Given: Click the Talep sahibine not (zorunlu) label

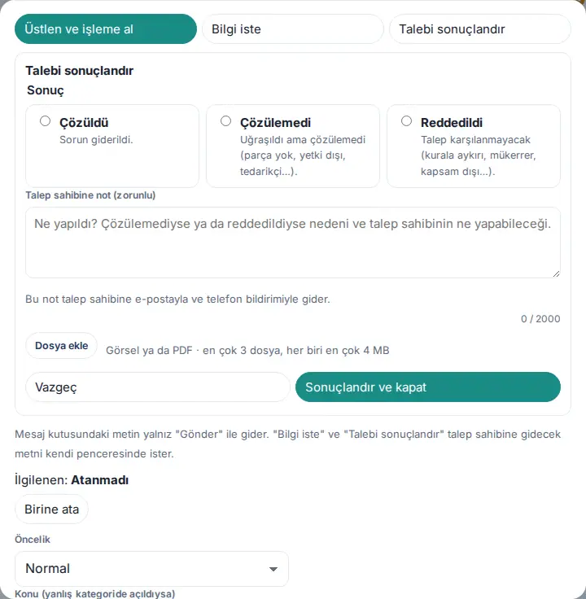Looking at the screenshot, I should pos(90,195).
